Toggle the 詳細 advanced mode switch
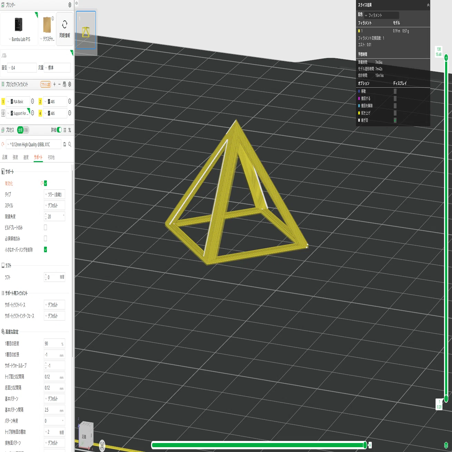The width and height of the screenshot is (452, 452). click(59, 130)
